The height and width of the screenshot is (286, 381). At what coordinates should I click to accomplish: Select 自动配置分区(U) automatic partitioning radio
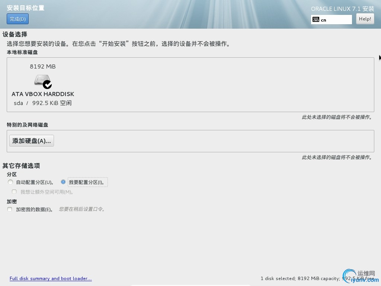click(10, 182)
